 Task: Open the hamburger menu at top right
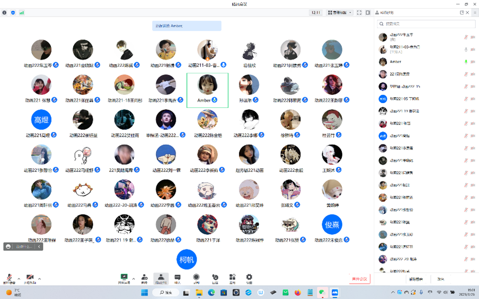click(x=475, y=13)
